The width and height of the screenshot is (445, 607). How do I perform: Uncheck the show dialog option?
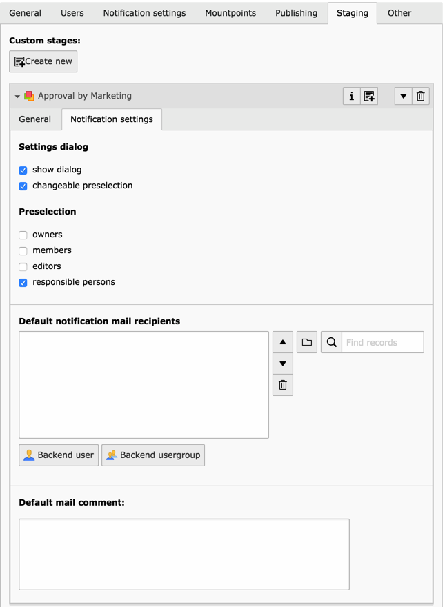[22, 170]
